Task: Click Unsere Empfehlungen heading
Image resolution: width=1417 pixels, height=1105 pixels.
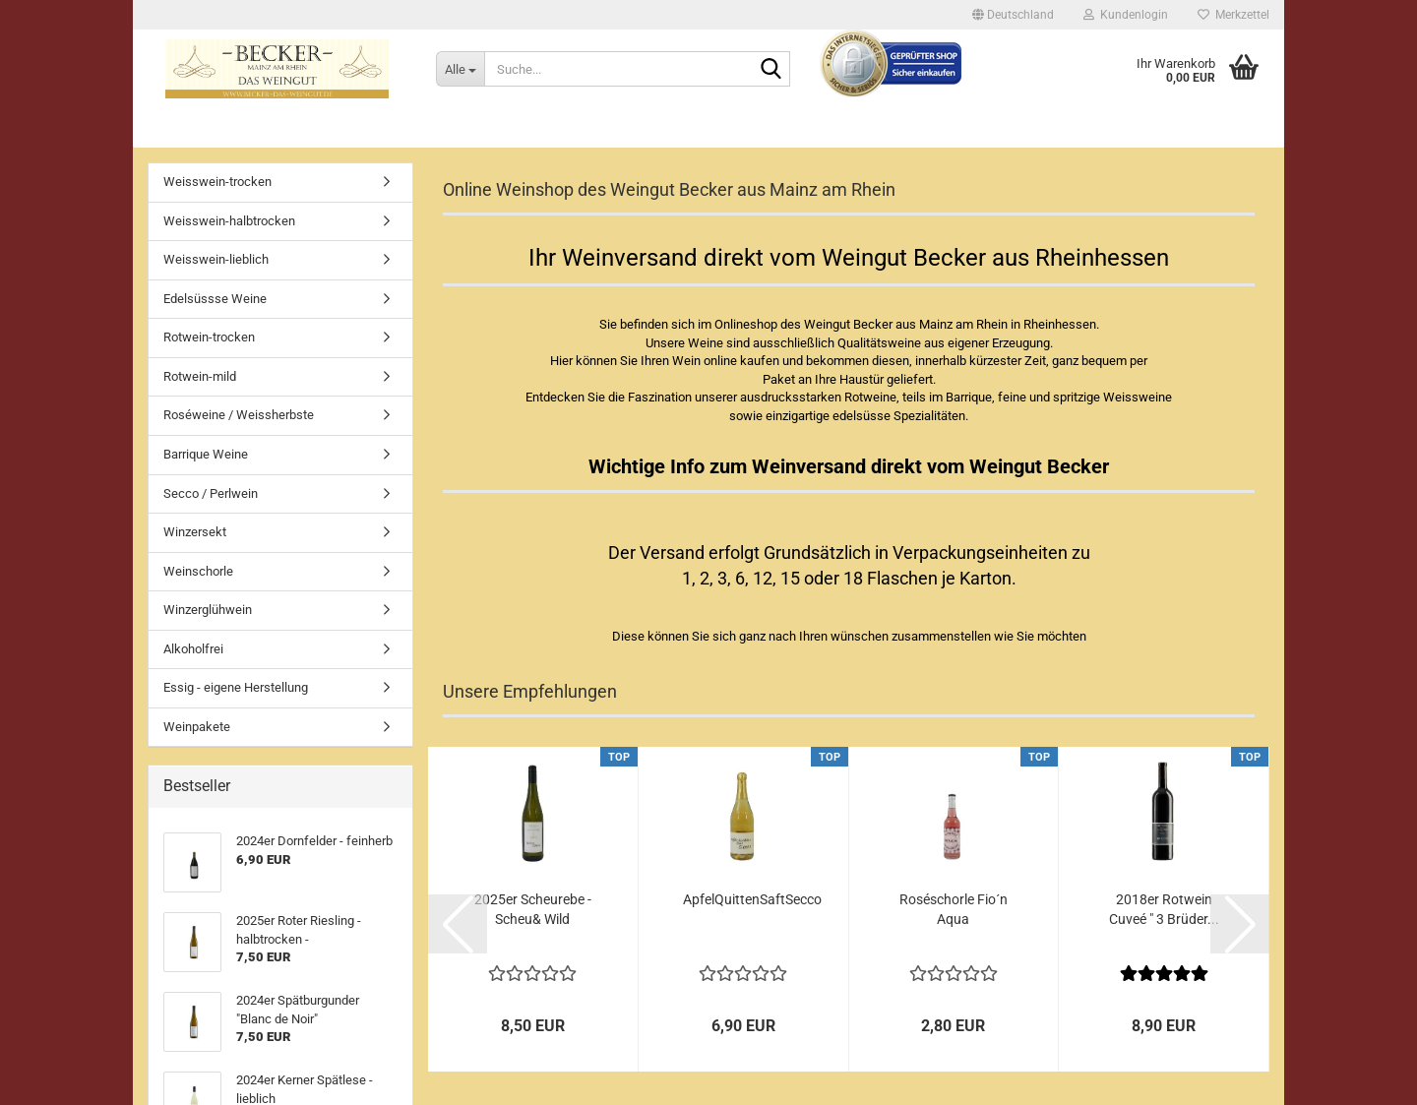Action: point(529,692)
